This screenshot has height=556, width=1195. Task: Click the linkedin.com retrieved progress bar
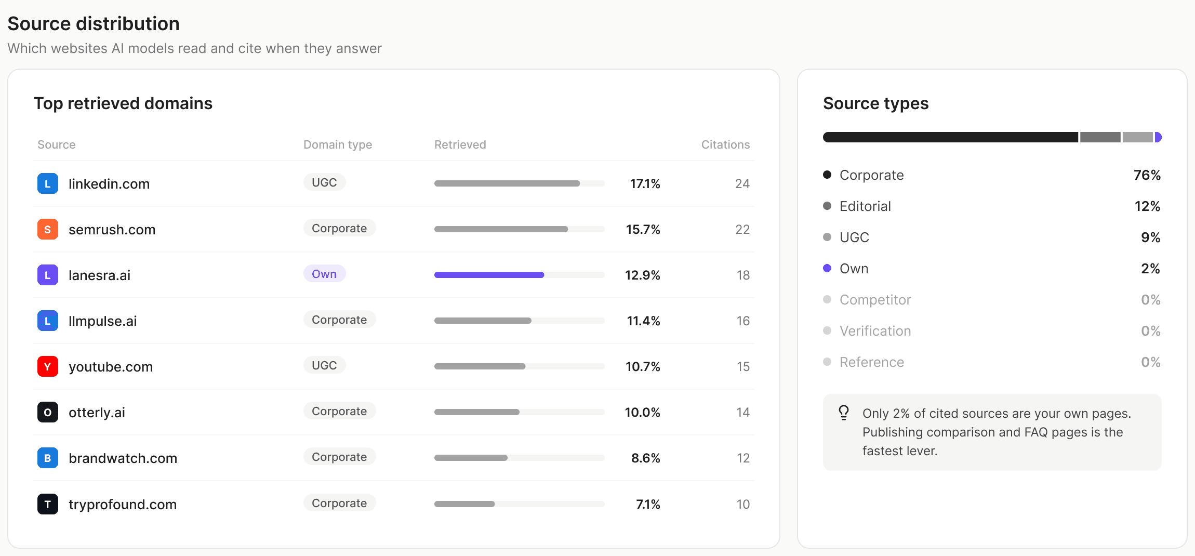(x=520, y=183)
